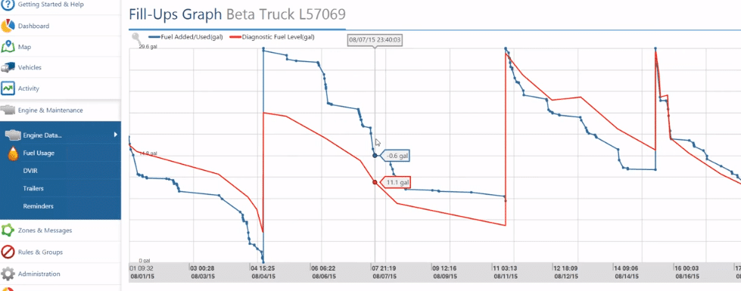
Task: Click the blue -0.6 gal data point
Action: [x=375, y=155]
